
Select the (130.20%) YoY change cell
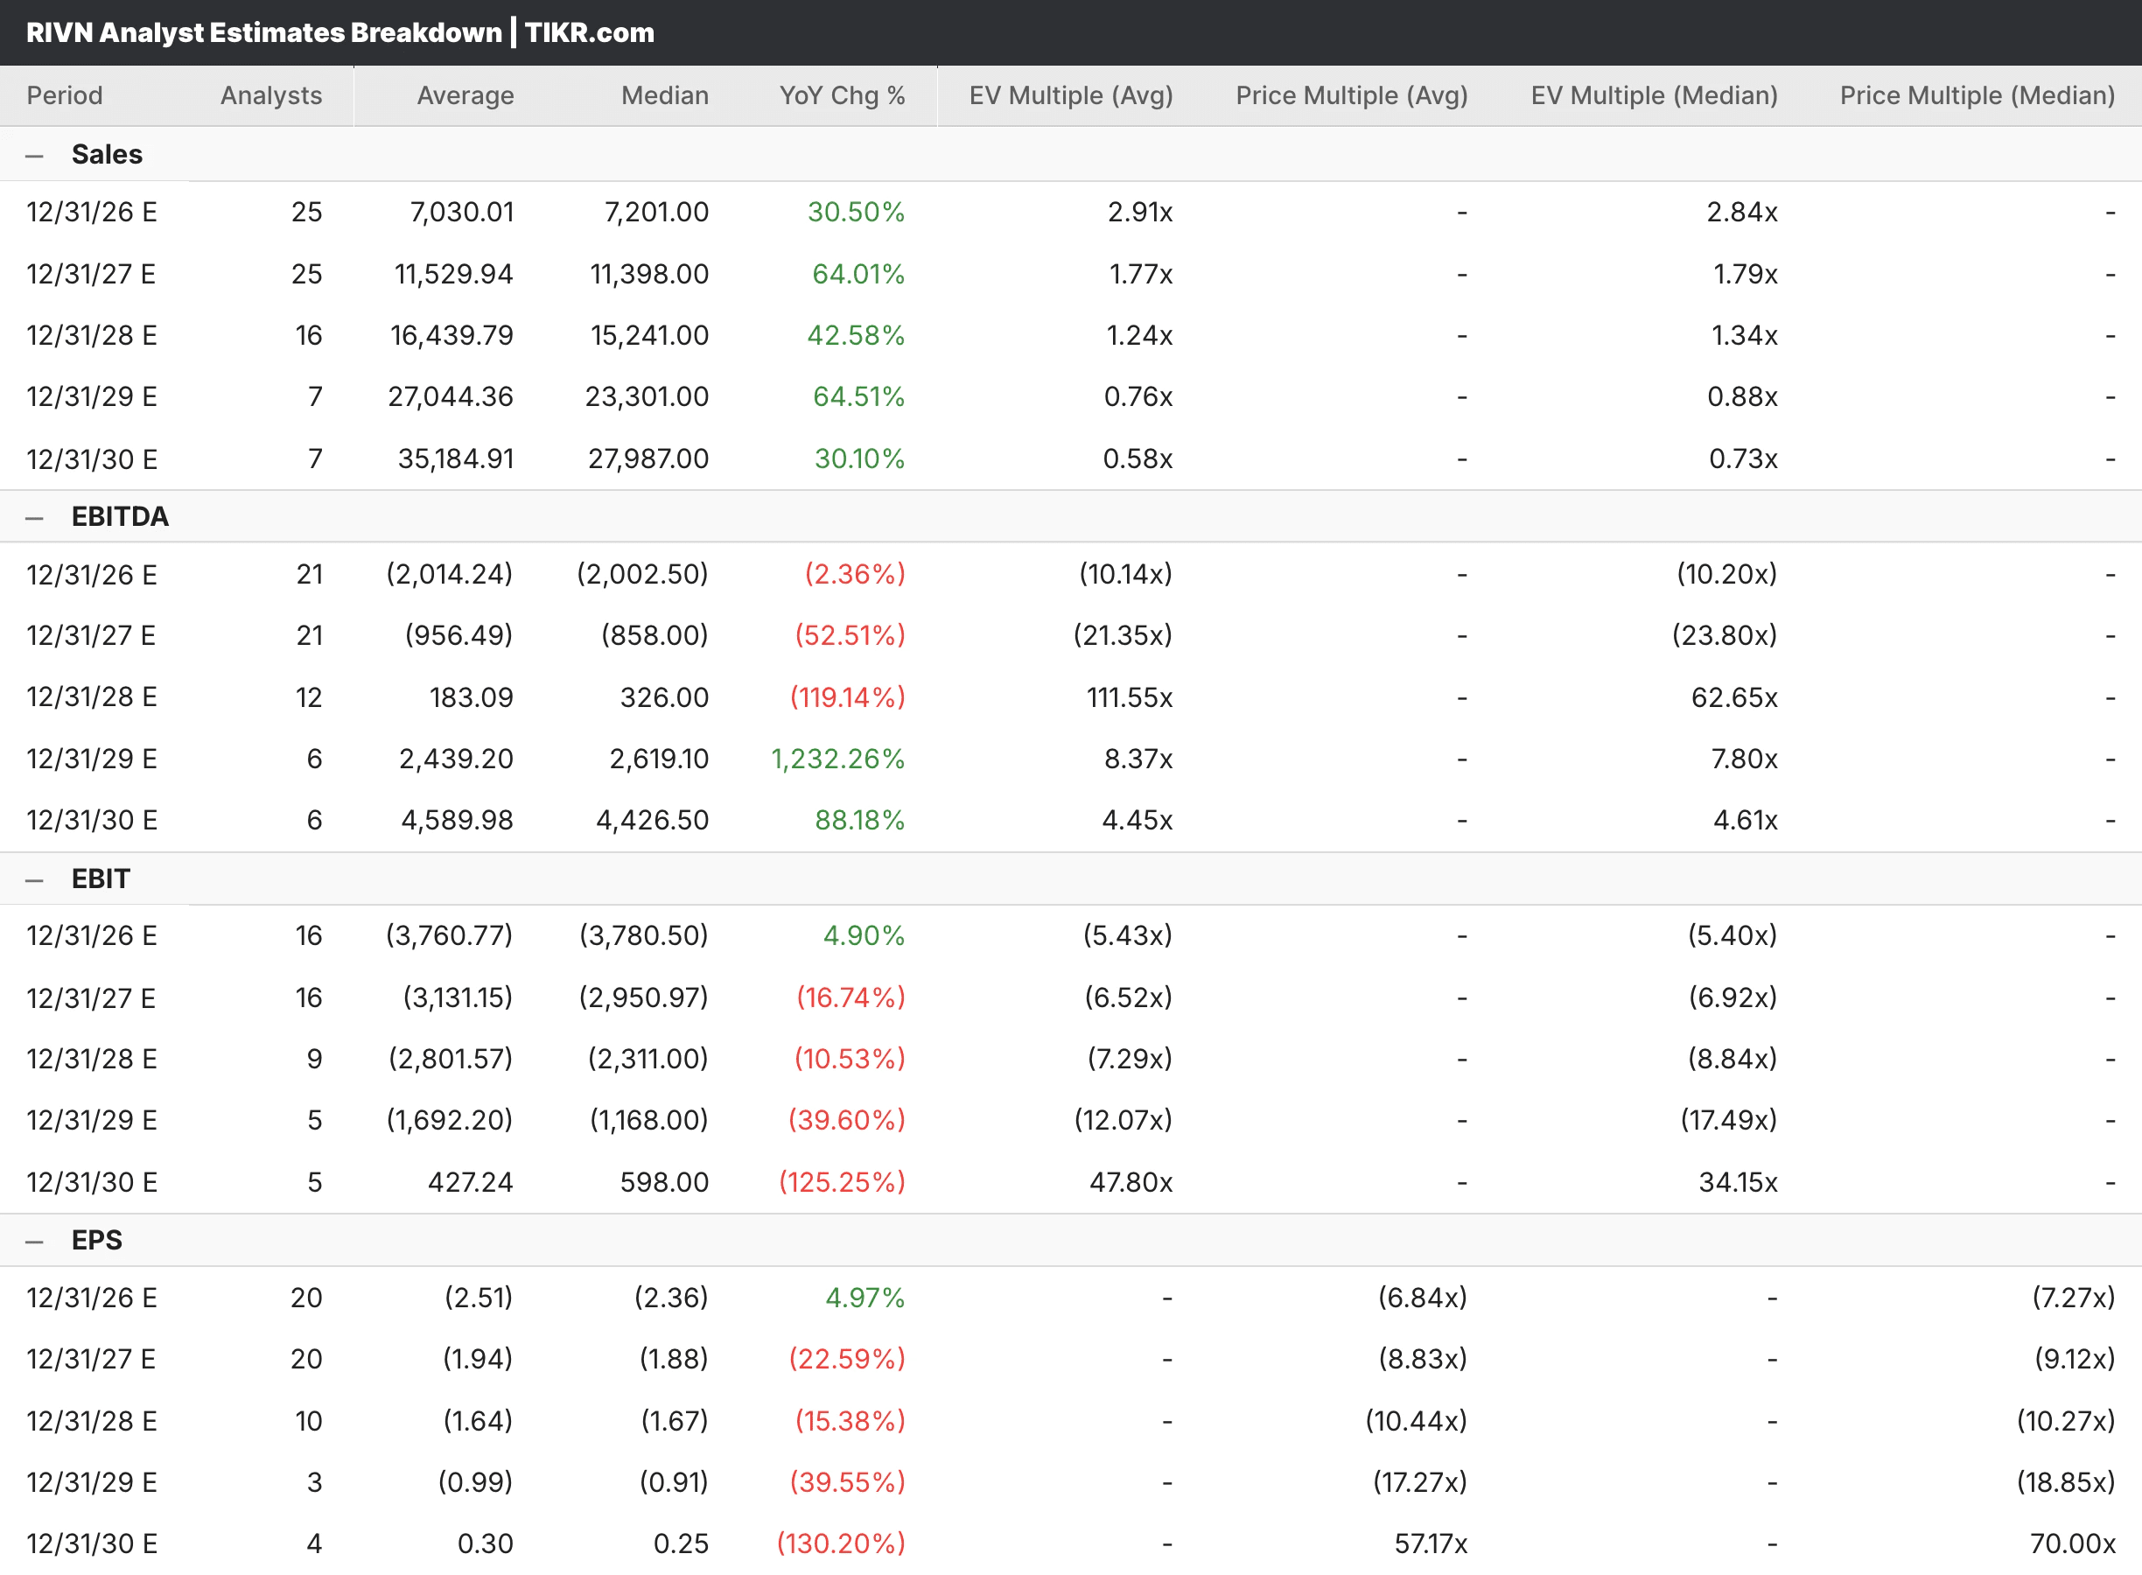pyautogui.click(x=842, y=1543)
